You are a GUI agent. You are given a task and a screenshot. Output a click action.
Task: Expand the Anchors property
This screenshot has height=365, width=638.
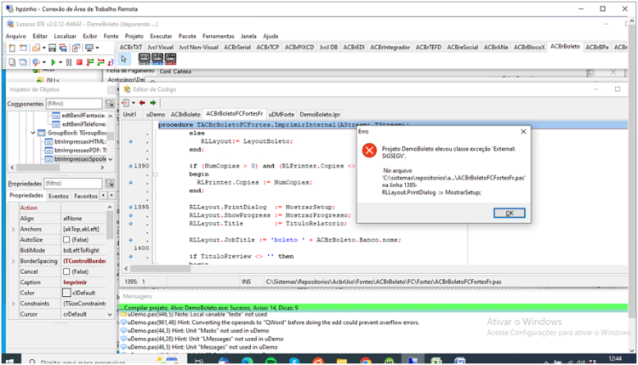click(x=13, y=229)
